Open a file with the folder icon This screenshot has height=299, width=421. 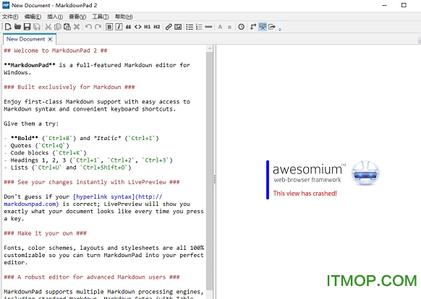(x=17, y=27)
